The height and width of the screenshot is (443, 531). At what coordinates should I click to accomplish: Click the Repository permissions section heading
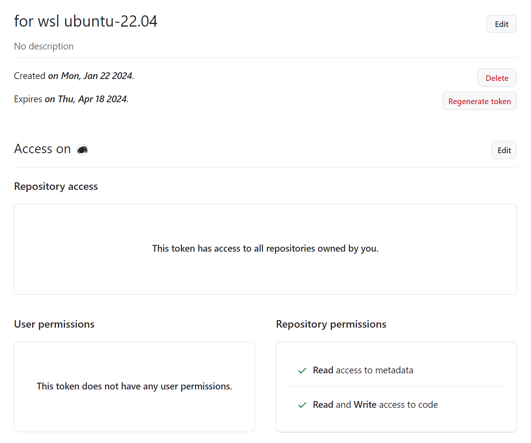[x=331, y=324]
